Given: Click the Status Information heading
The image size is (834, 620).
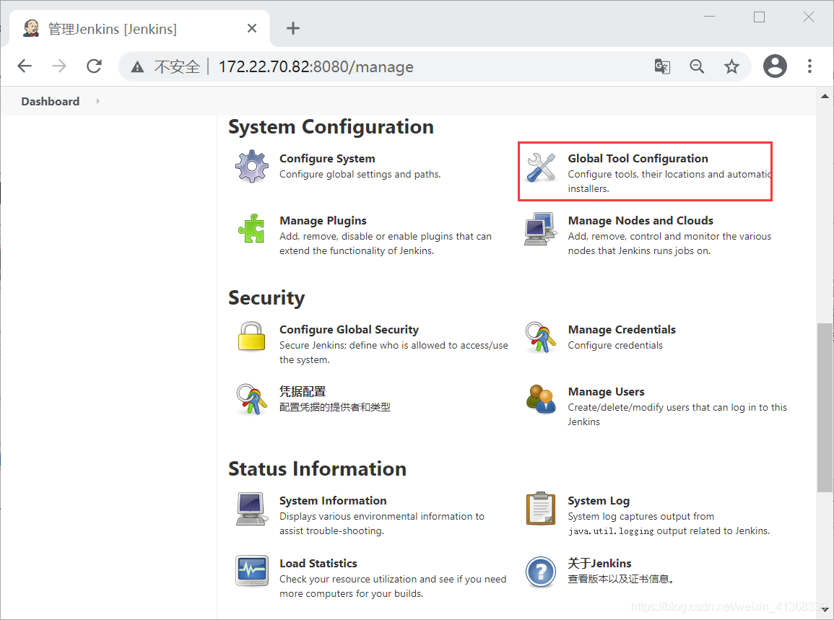Looking at the screenshot, I should [x=317, y=469].
